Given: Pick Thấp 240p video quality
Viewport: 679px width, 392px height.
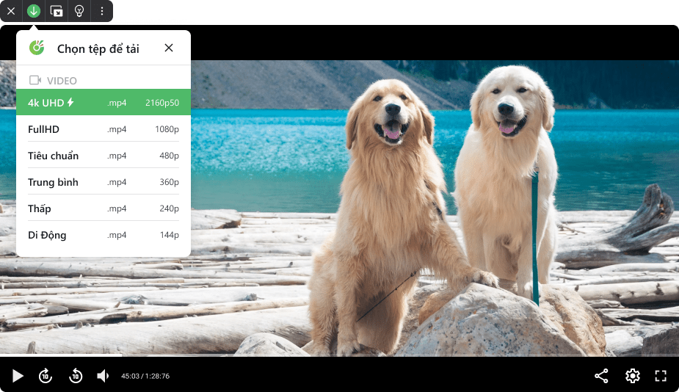Looking at the screenshot, I should (103, 208).
